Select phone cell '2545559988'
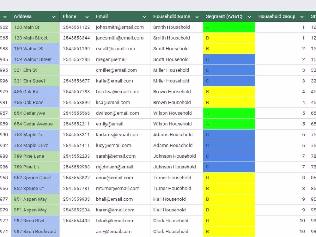 click(76, 167)
